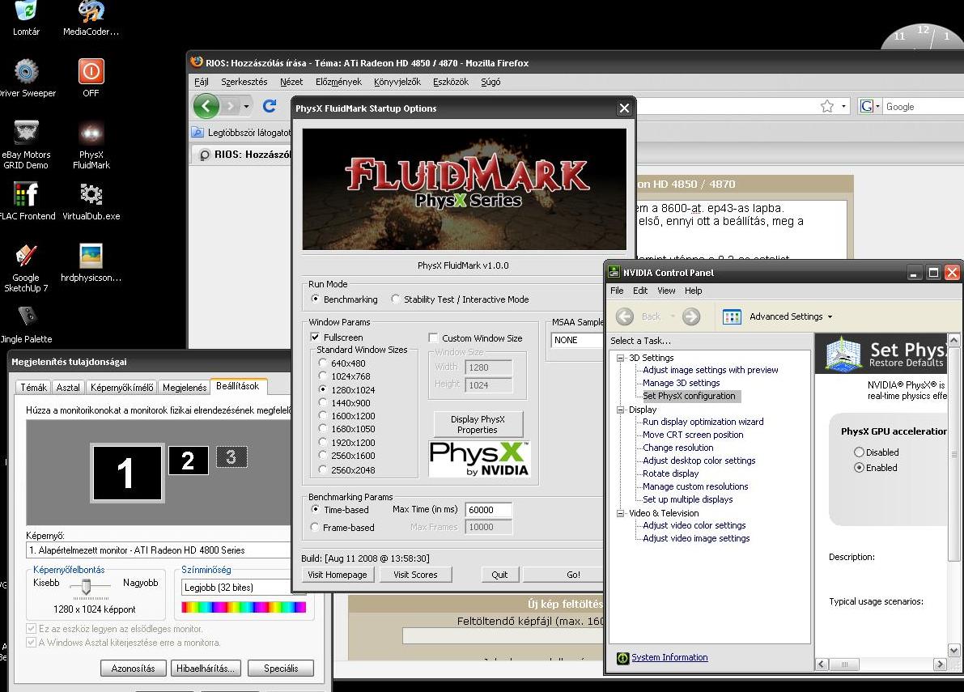This screenshot has width=964, height=692.
Task: Launch Jingle Palette desktop icon
Action: click(27, 316)
